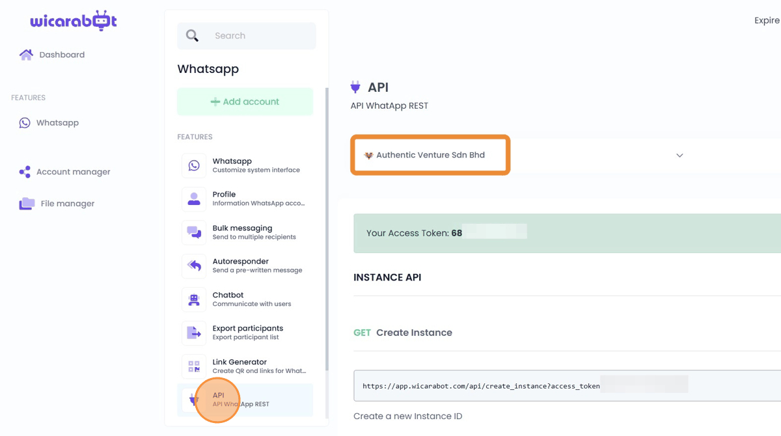Select the Profile item
Viewport: 781px width, 436px height.
[245, 198]
